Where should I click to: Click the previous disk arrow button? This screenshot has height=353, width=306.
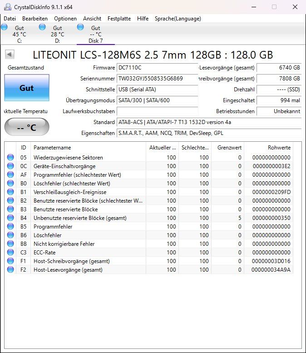click(10, 54)
